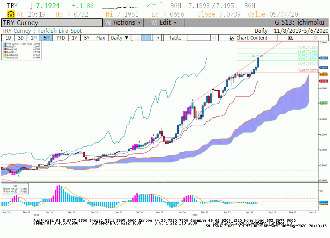Click the 61.8%(7.2540) Fibonacci level label
The height and width of the screenshot is (238, 330).
coord(308,52)
